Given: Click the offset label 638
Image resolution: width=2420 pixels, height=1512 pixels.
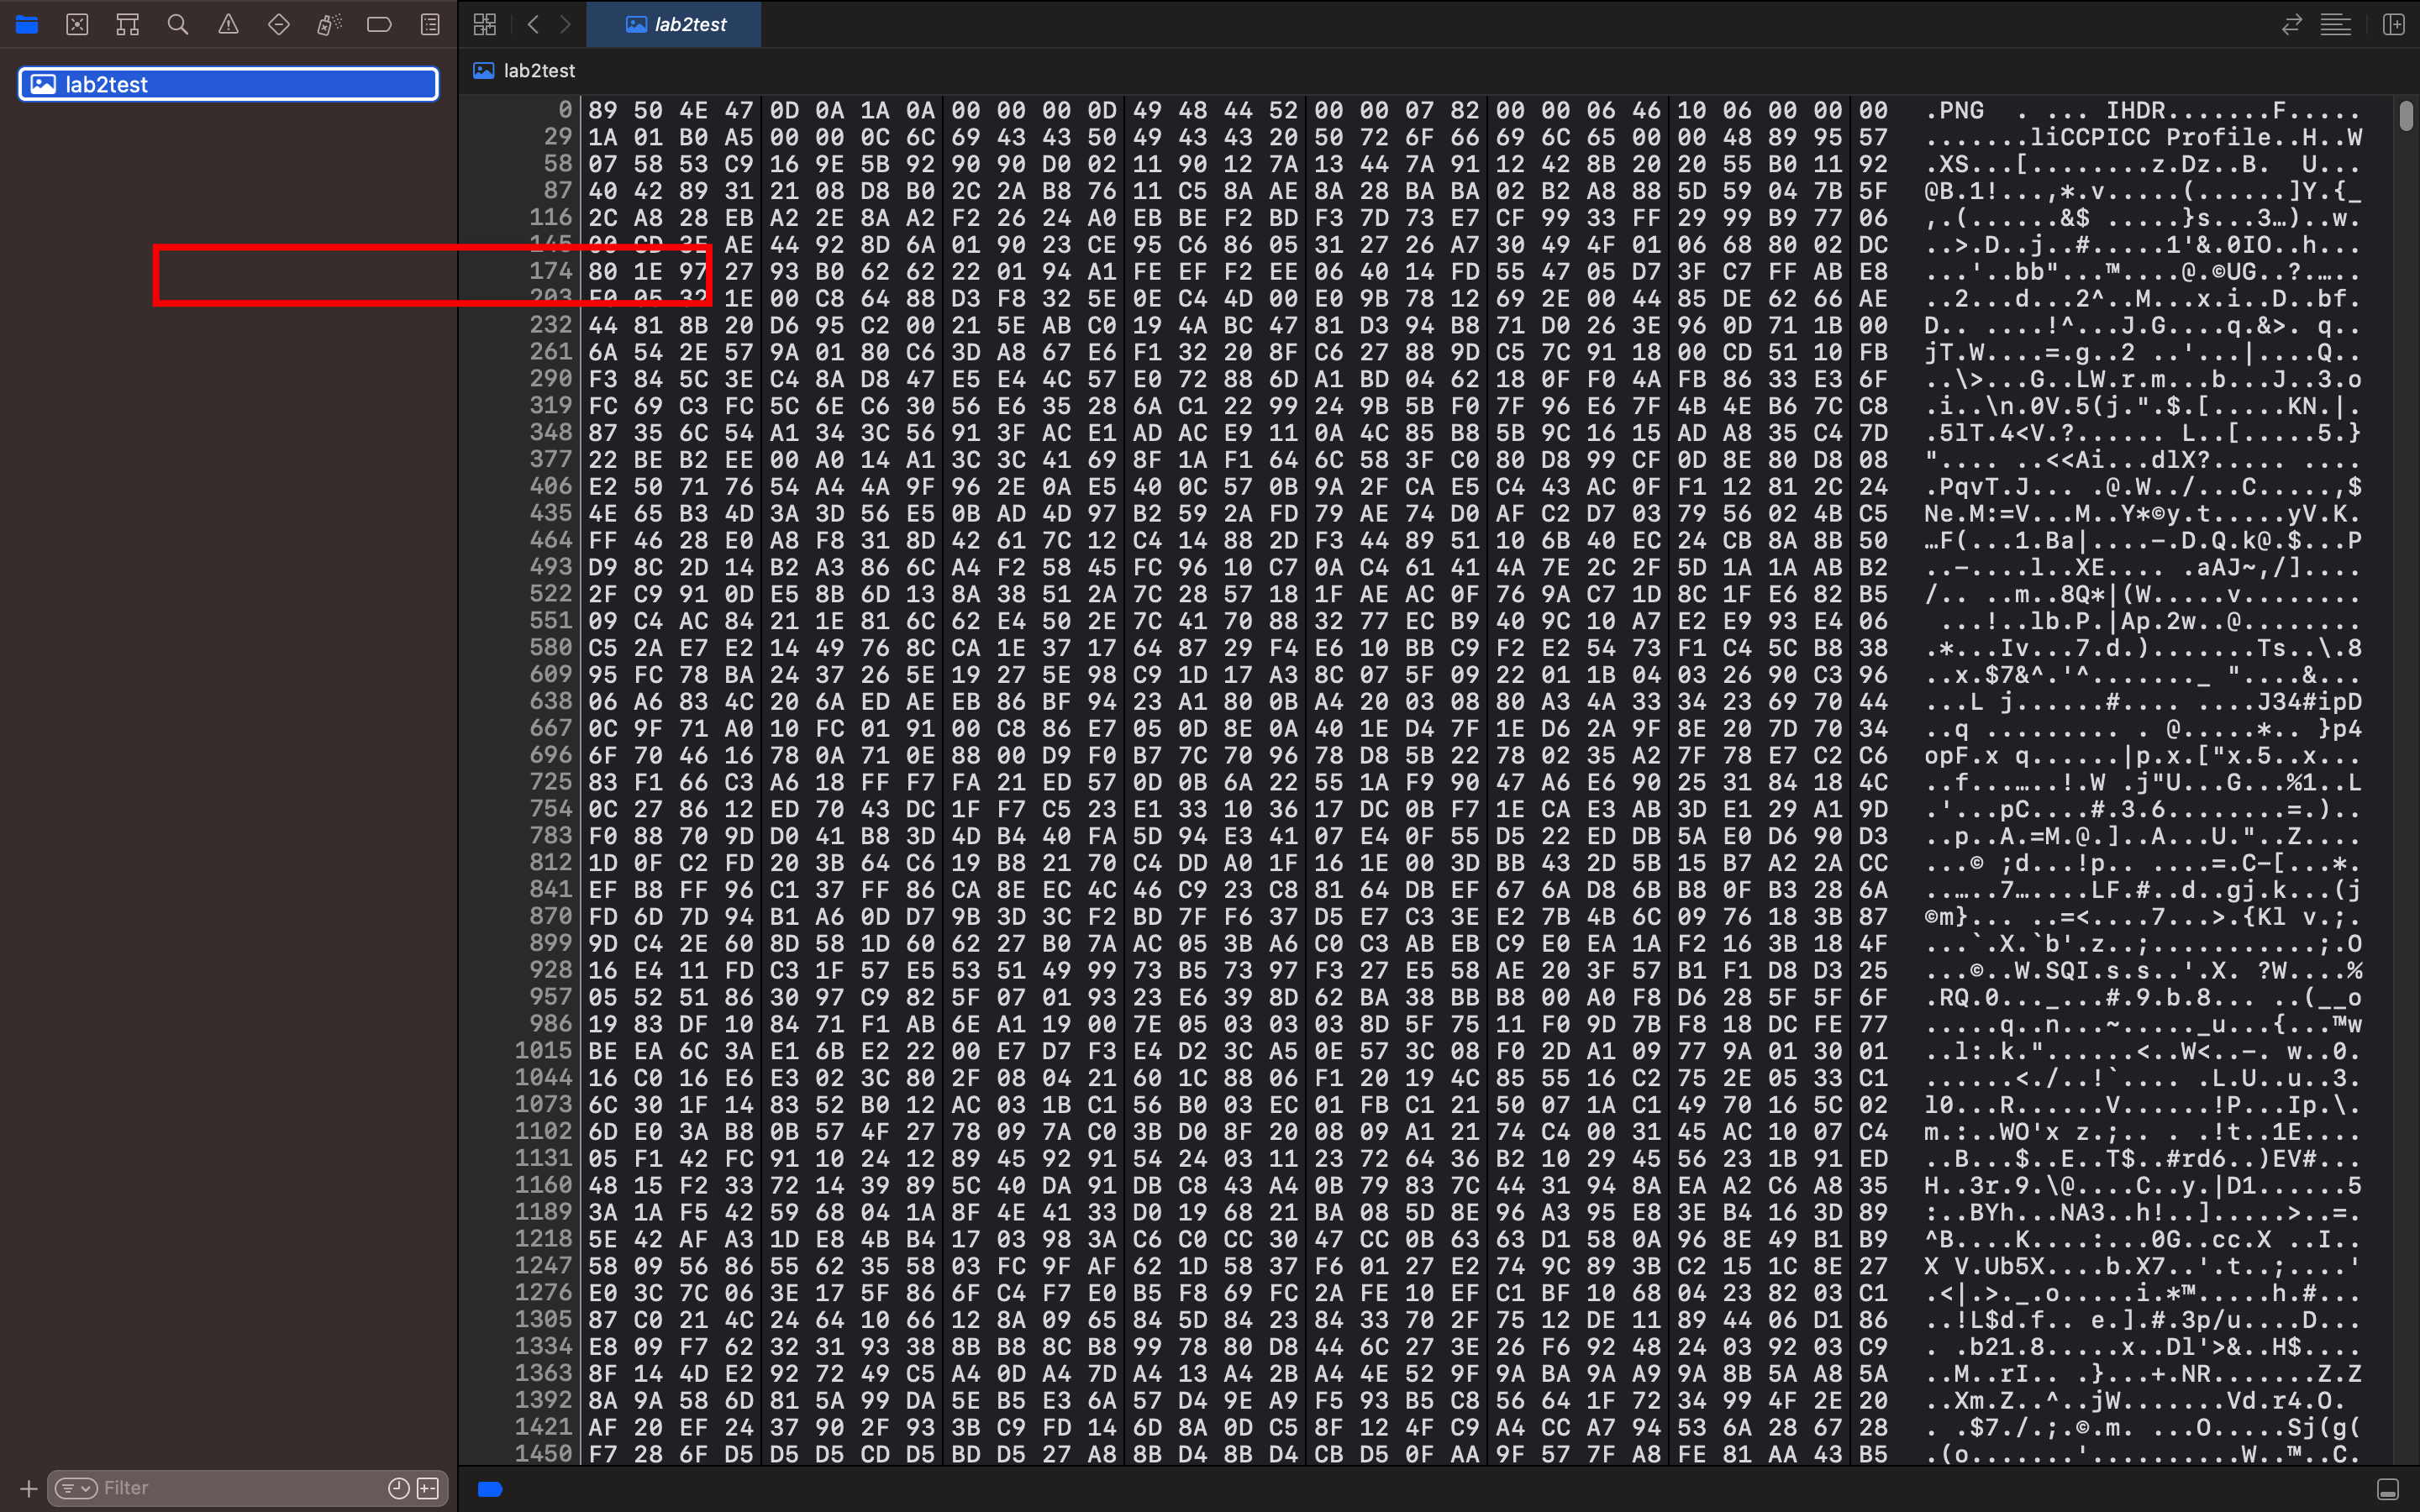Looking at the screenshot, I should click(x=551, y=701).
